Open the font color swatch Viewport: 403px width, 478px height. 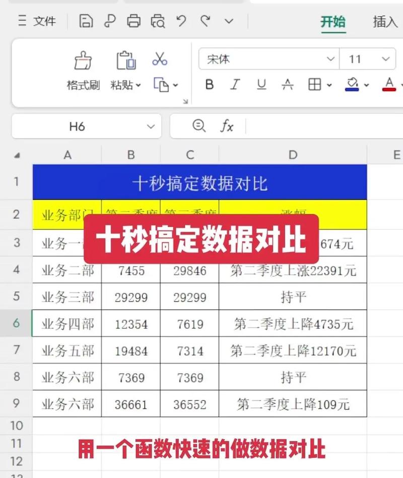(x=388, y=85)
